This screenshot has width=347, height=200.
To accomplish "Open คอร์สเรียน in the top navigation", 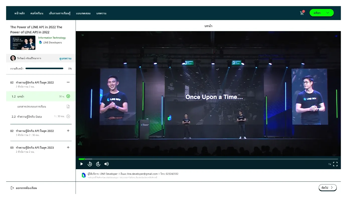I will point(37,13).
